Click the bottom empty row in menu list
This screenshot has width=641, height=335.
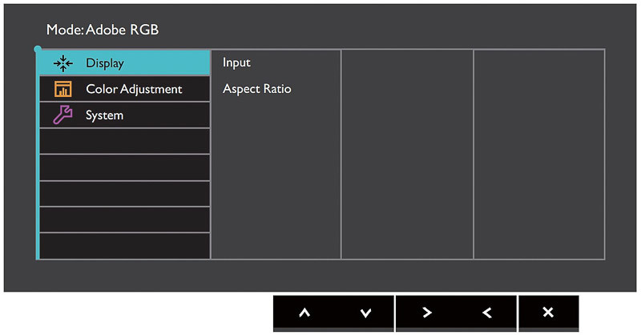pos(124,246)
